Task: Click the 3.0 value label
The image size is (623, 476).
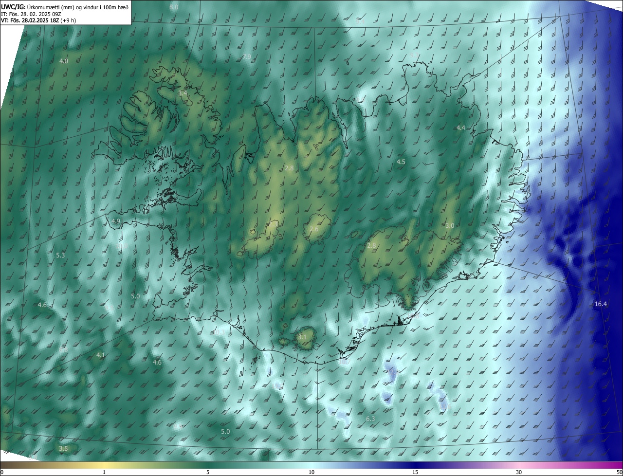Action: 450,226
